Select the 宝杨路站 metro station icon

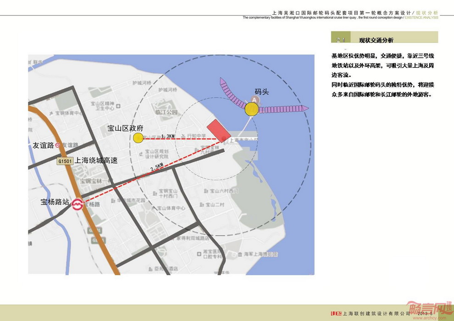(78, 204)
